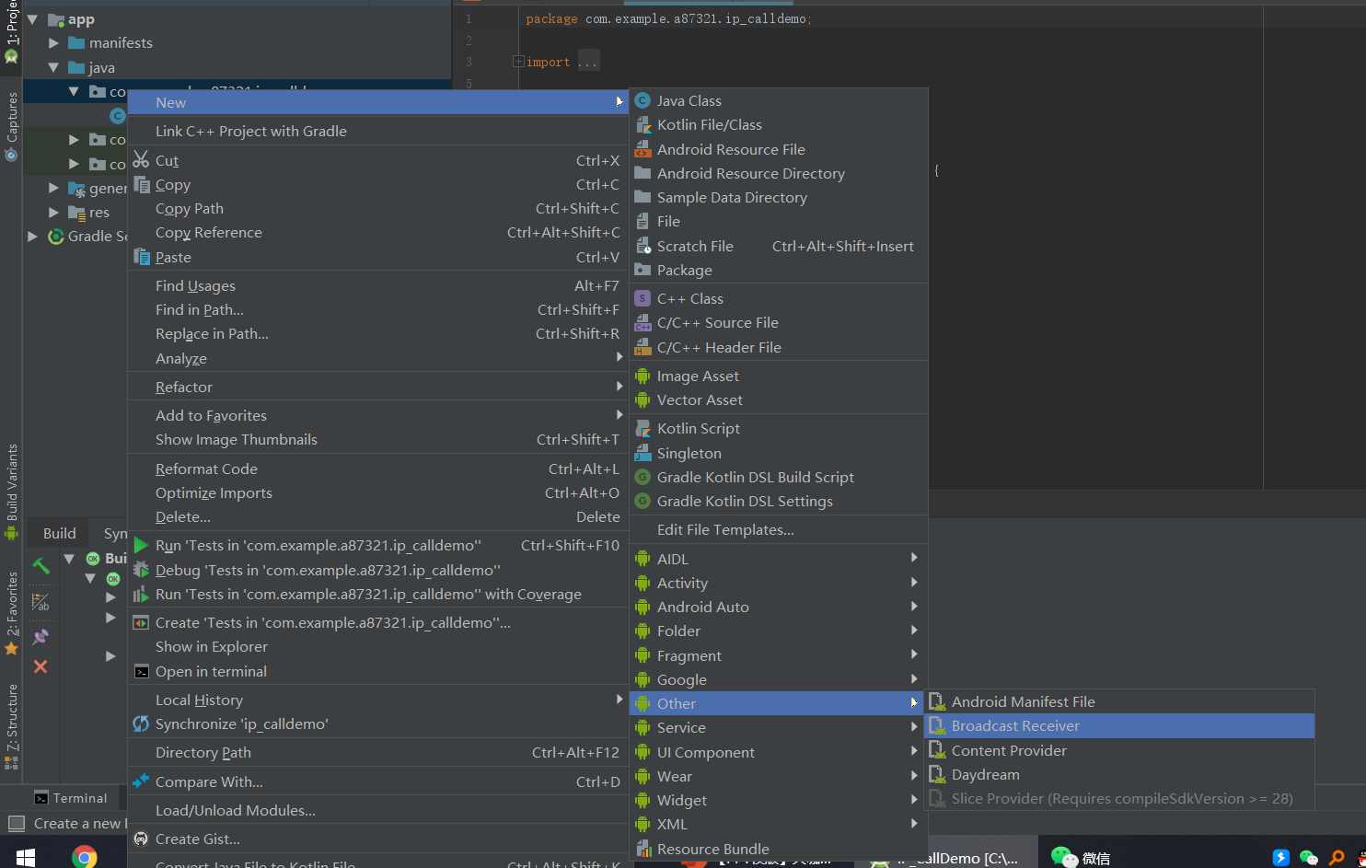Open the Other submenu item
The height and width of the screenshot is (868, 1366).
tap(778, 703)
